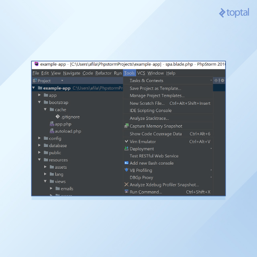
Task: Click the Capture Memory Snapshot icon
Action: tap(126, 126)
